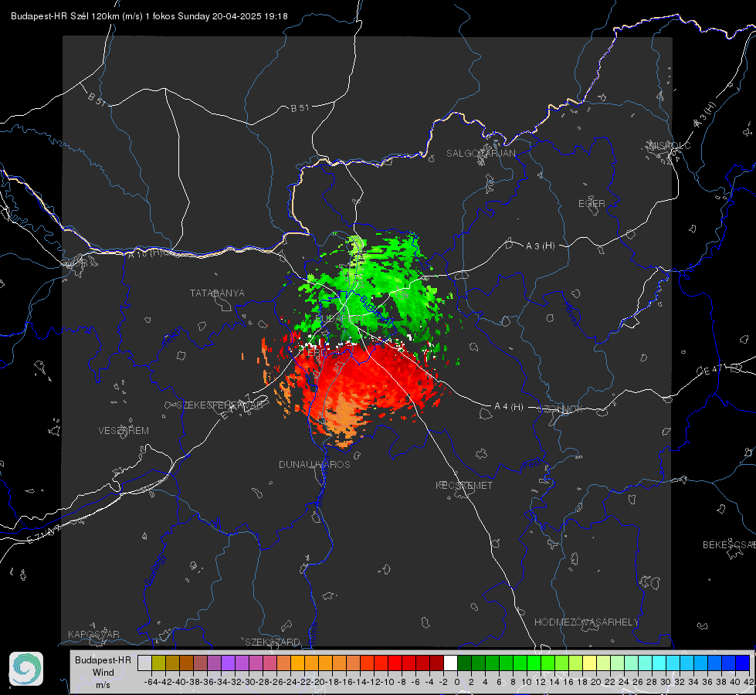The image size is (756, 695).
Task: Click the '20' value on the legend scale
Action: (596, 682)
